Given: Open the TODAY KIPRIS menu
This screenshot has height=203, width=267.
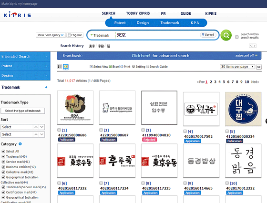Looking at the screenshot, I should tap(138, 13).
